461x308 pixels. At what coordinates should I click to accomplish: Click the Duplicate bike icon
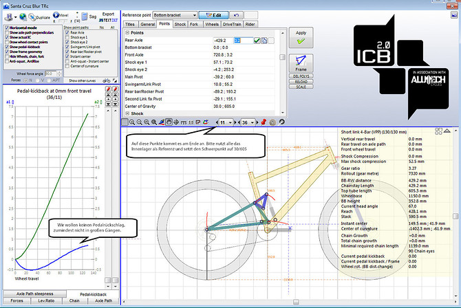[32, 17]
